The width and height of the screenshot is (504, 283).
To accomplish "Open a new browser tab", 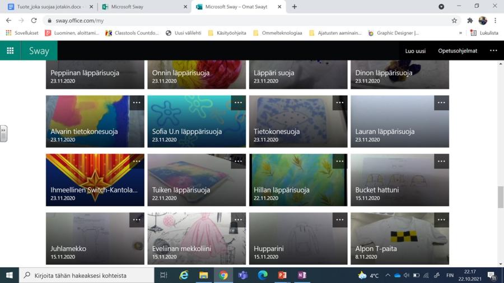I will [x=295, y=7].
